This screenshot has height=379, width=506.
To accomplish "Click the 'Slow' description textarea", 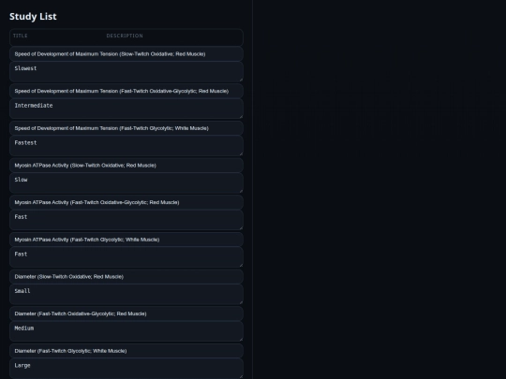I will tap(126, 182).
